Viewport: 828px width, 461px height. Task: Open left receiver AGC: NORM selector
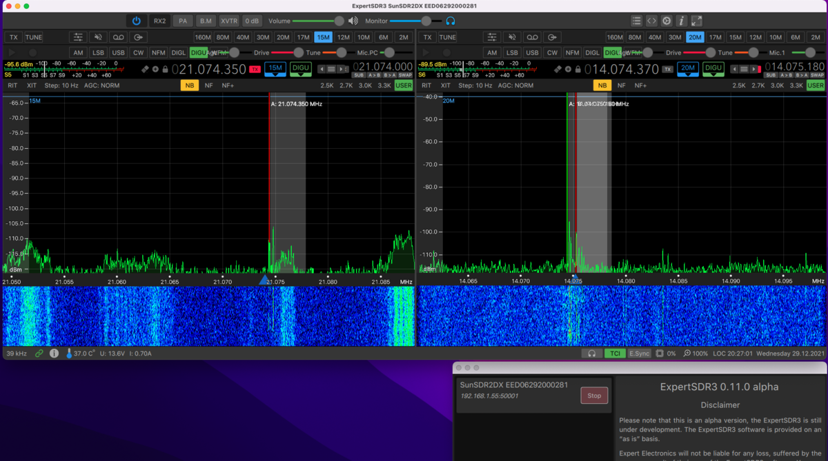[101, 85]
